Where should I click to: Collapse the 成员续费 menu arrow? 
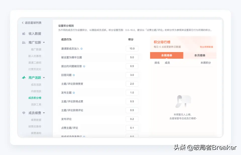[x=44, y=113]
